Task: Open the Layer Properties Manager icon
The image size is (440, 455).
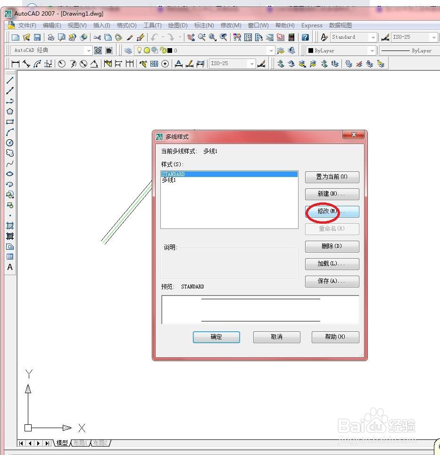Action: pos(128,51)
